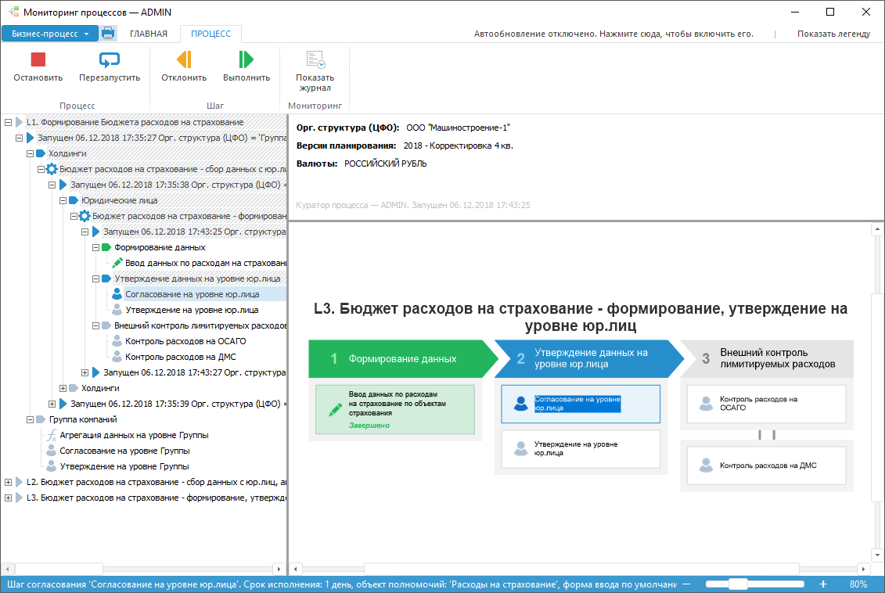Expand the second Холдинги node below 17:43:27
885x593 pixels.
(x=63, y=388)
